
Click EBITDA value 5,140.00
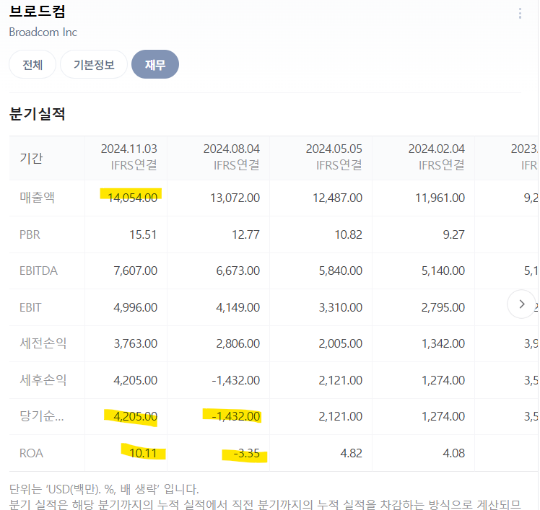(x=443, y=271)
